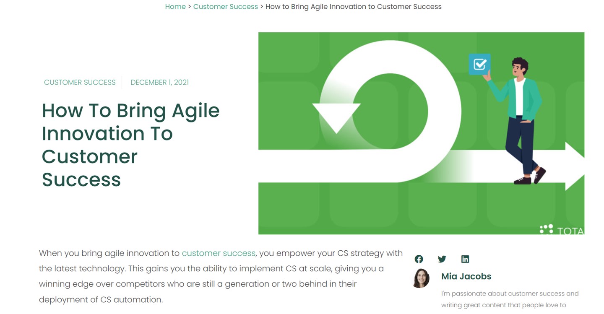
Task: Share the article on LinkedIn
Action: click(x=465, y=259)
